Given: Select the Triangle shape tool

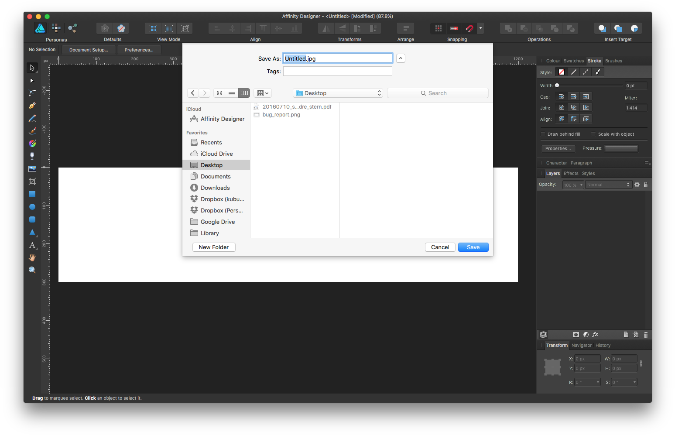Looking at the screenshot, I should (32, 232).
